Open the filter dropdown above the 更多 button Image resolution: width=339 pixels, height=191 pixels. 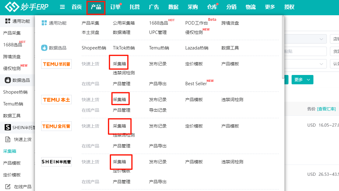coord(321,64)
